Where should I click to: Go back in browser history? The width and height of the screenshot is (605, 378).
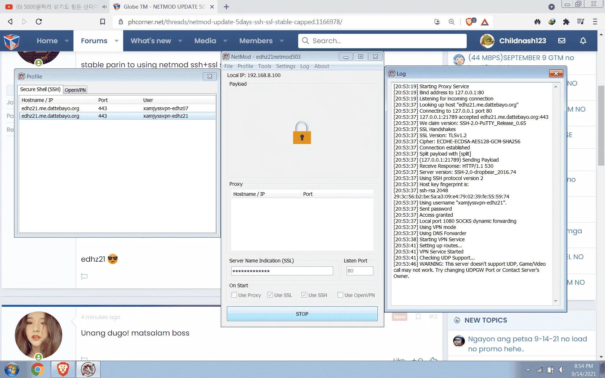10,22
